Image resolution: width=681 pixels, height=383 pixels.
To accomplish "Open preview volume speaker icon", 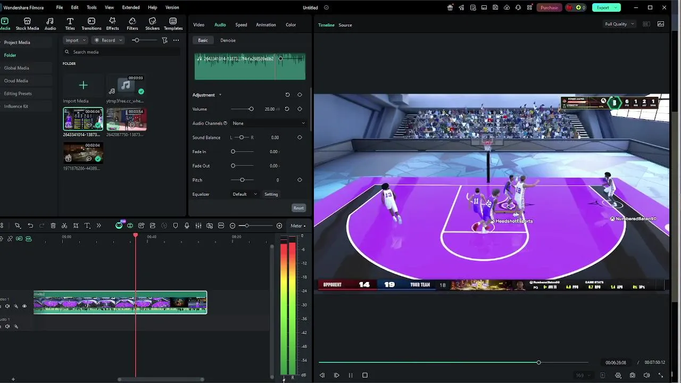I will (647, 375).
